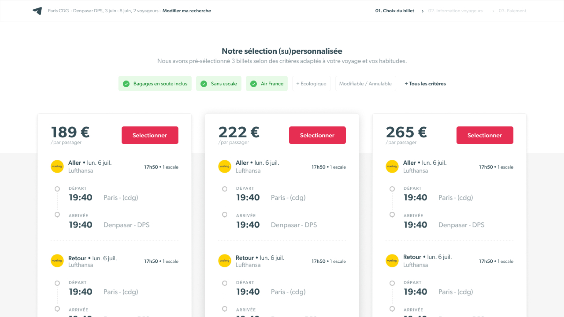Click the paper plane logo icon
The width and height of the screenshot is (564, 317).
pos(37,11)
